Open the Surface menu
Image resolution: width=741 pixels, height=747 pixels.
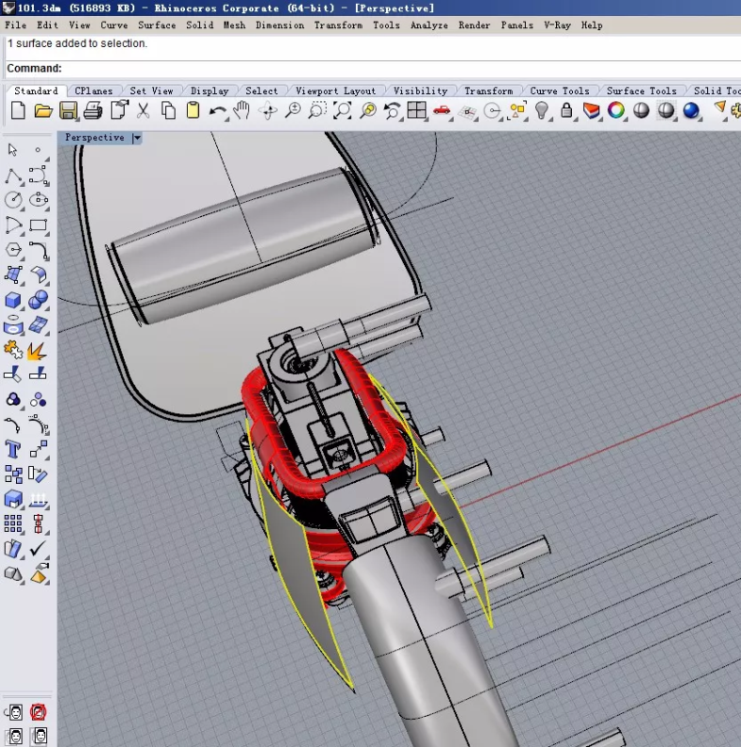pyautogui.click(x=157, y=25)
